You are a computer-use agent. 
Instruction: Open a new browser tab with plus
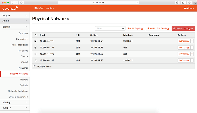(x=195, y=4)
